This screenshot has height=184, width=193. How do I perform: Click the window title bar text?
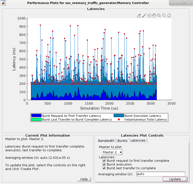(x=88, y=3)
